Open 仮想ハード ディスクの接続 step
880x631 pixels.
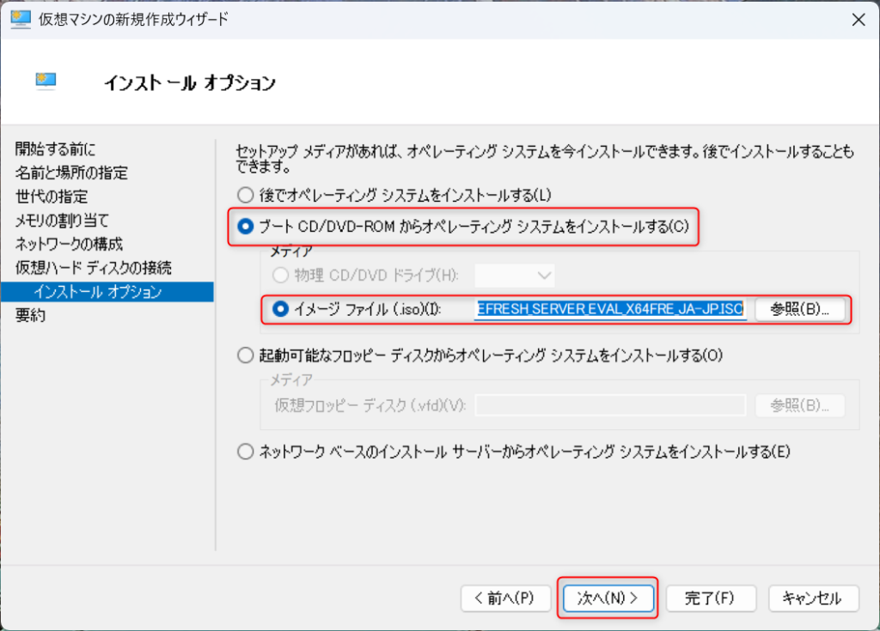pos(93,268)
